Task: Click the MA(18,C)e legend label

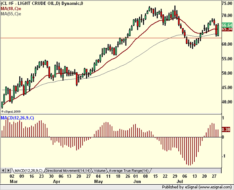Action: pyautogui.click(x=11, y=9)
